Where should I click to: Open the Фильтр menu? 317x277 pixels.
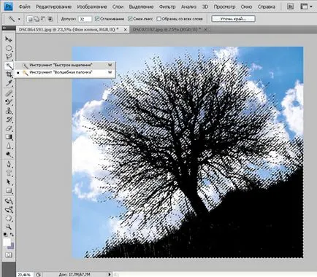click(x=167, y=7)
